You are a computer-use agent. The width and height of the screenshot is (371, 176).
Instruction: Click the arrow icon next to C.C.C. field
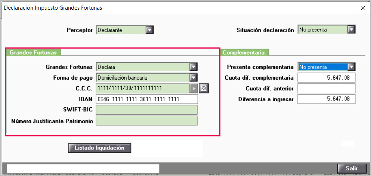(x=194, y=88)
